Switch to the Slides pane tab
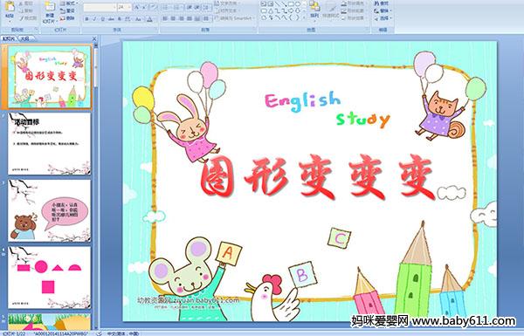Image resolution: width=524 pixels, height=336 pixels. [9, 38]
